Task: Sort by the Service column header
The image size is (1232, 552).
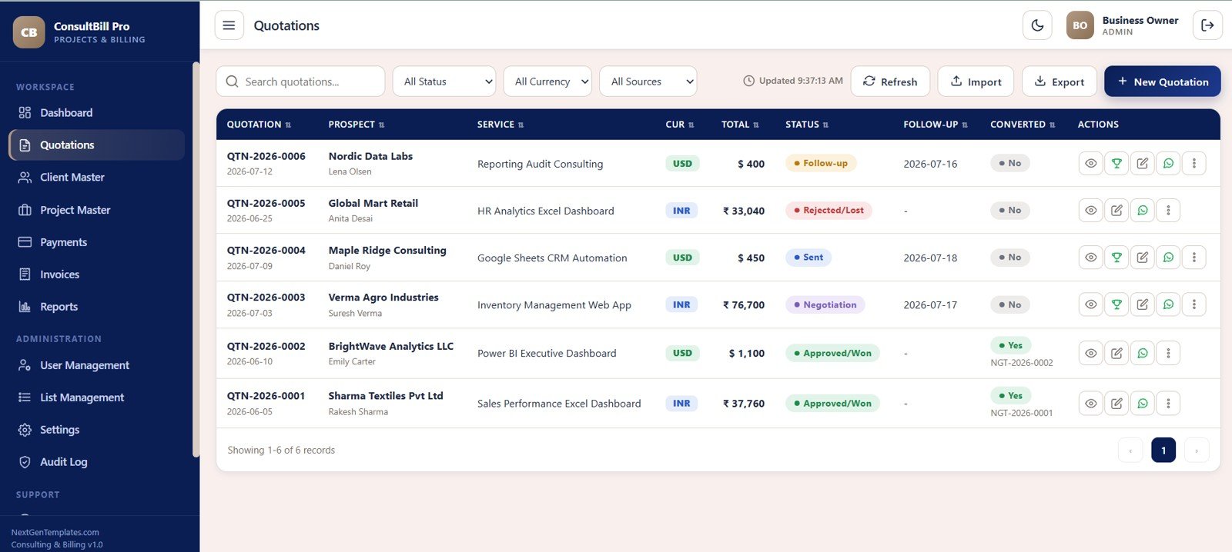Action: [x=500, y=125]
